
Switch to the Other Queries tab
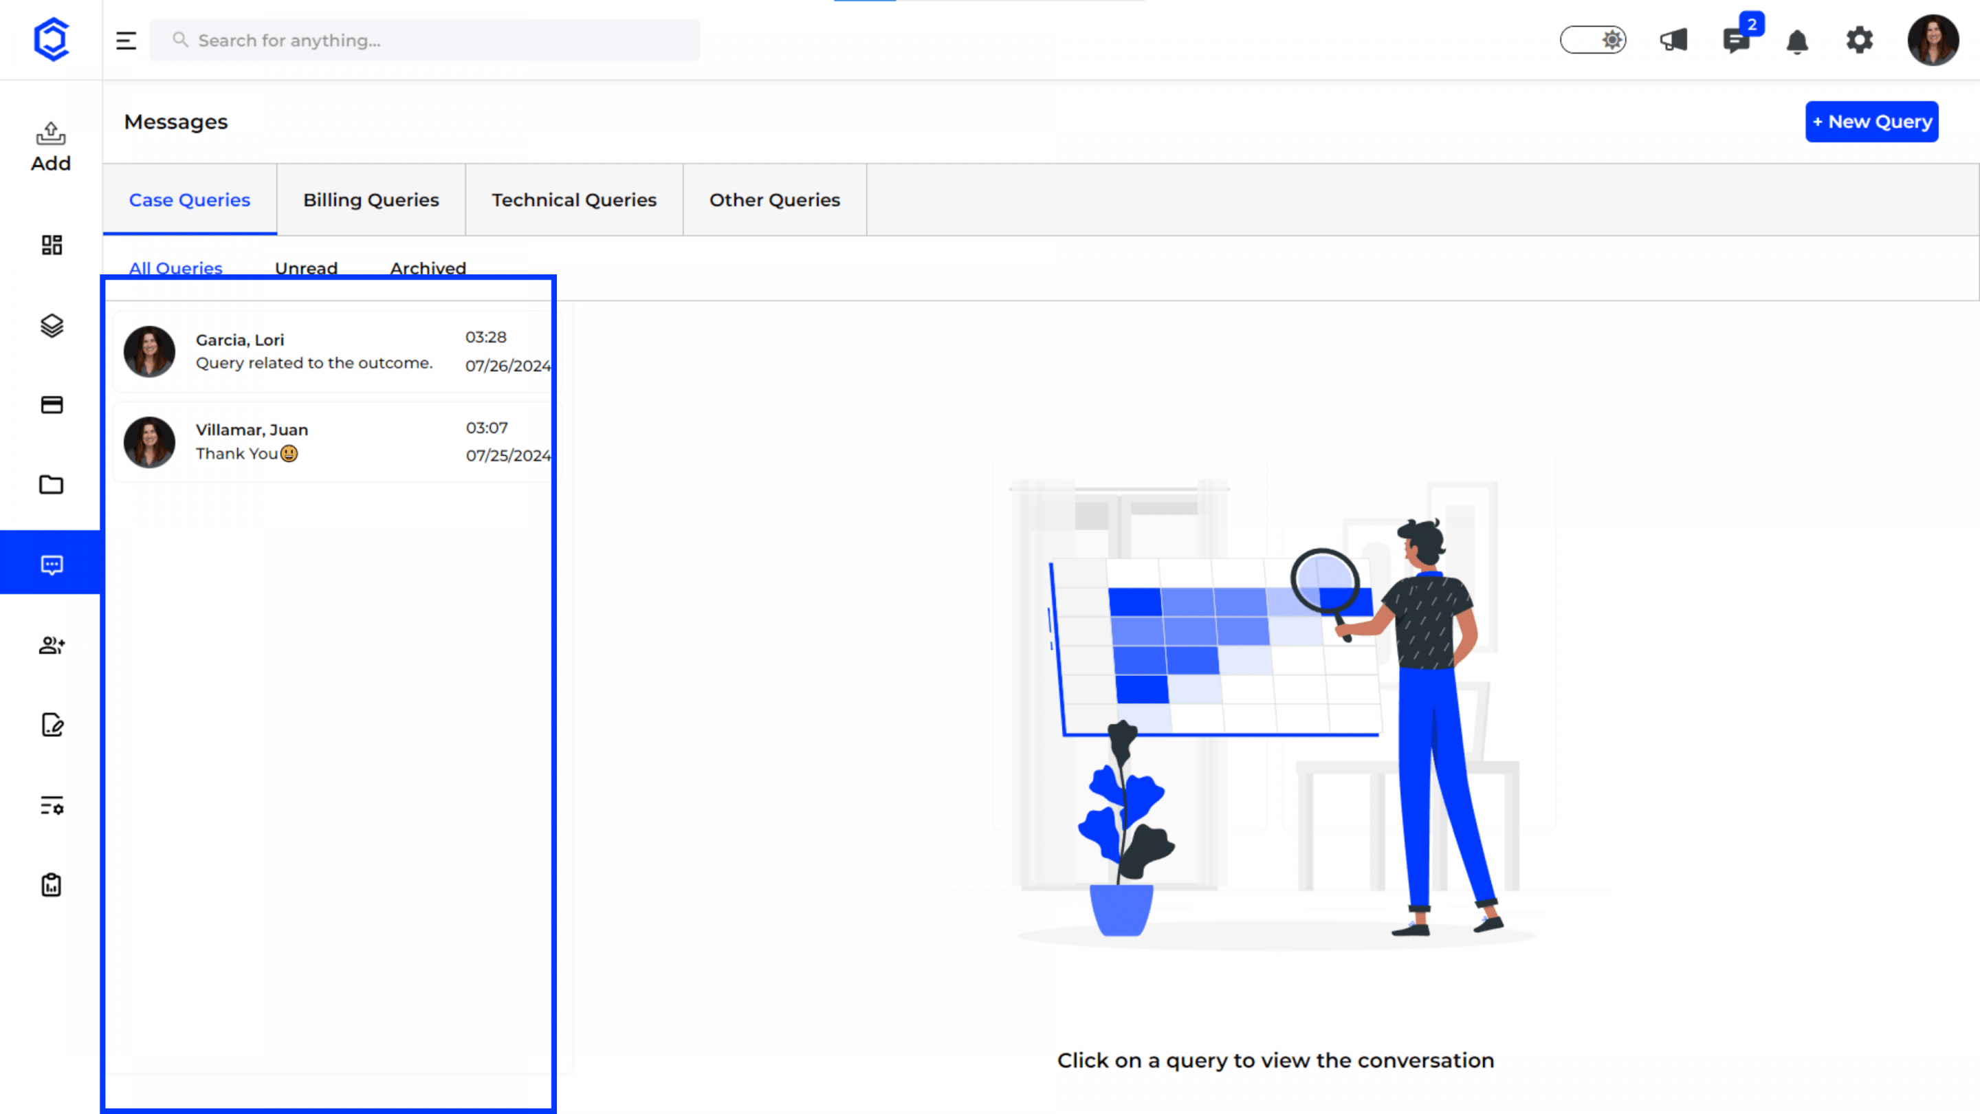coord(775,200)
